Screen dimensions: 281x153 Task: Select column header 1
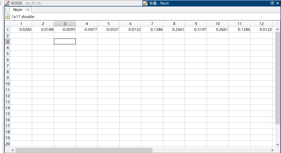tap(21, 24)
